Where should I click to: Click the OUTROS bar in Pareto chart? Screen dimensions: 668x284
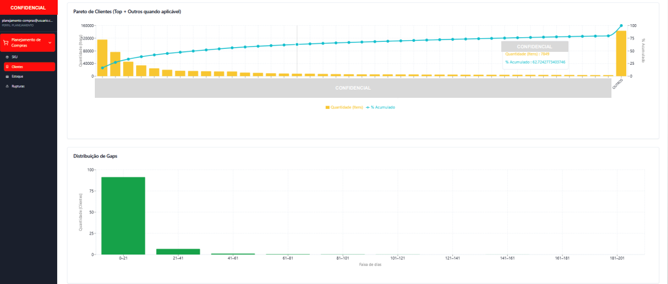click(x=621, y=54)
